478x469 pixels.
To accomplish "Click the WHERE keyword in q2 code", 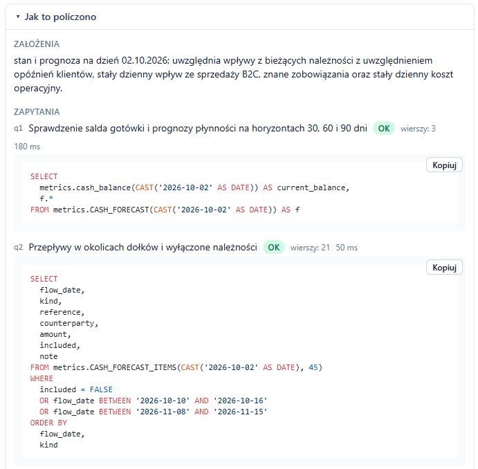I will coord(42,378).
